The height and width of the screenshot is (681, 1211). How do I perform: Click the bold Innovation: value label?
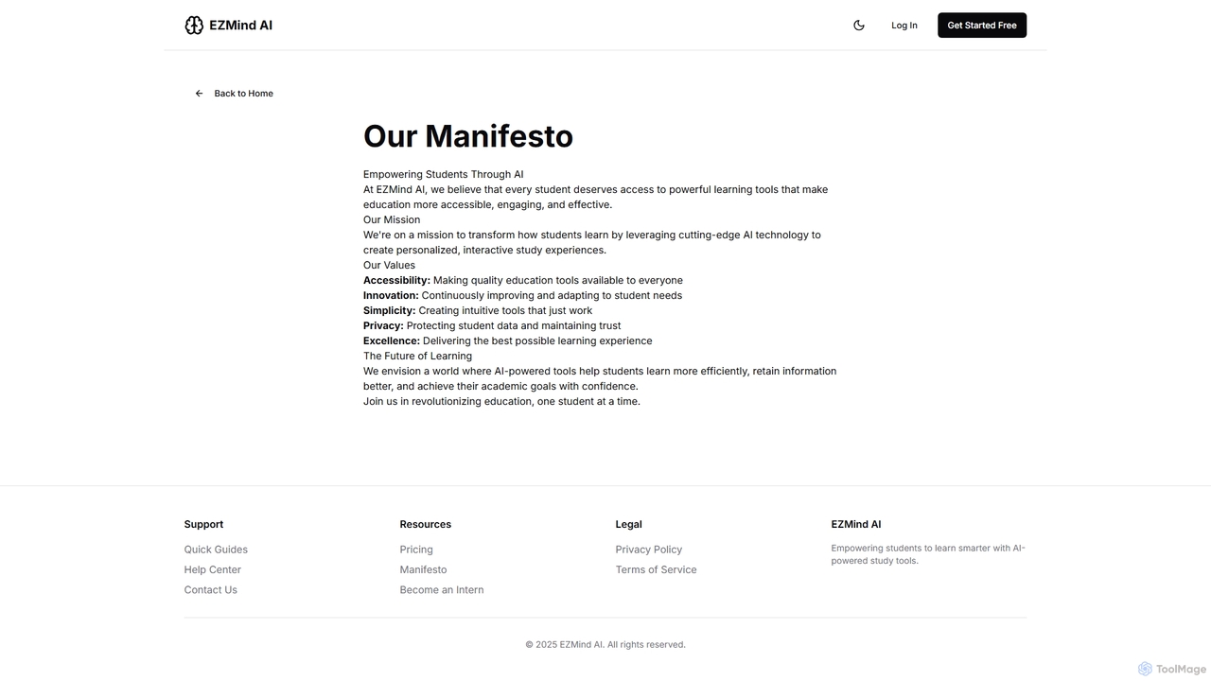391,296
